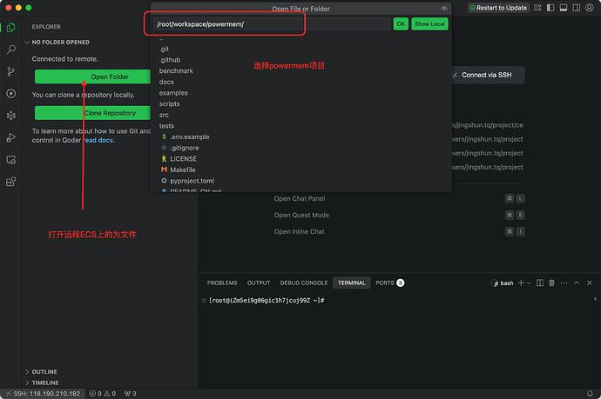This screenshot has width=601, height=399.
Task: Open the Extensions view
Action: click(x=10, y=183)
